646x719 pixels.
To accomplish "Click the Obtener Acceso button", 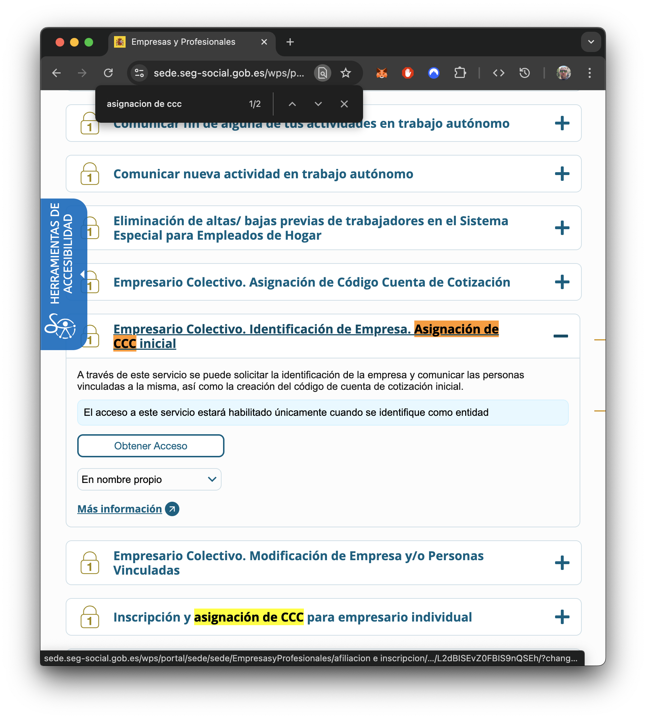I will [x=150, y=446].
